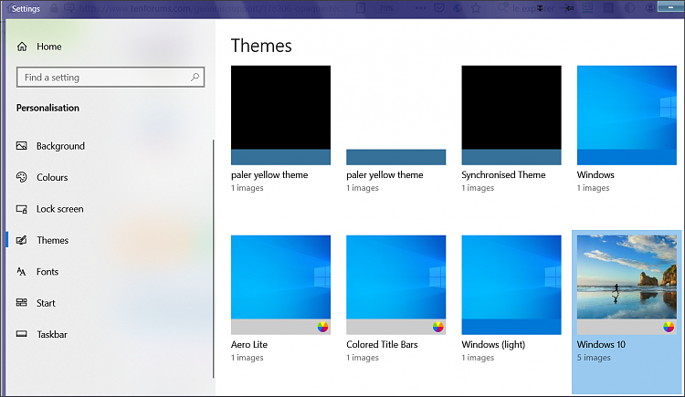
Task: Click the Windows (light) label
Action: [x=493, y=345]
